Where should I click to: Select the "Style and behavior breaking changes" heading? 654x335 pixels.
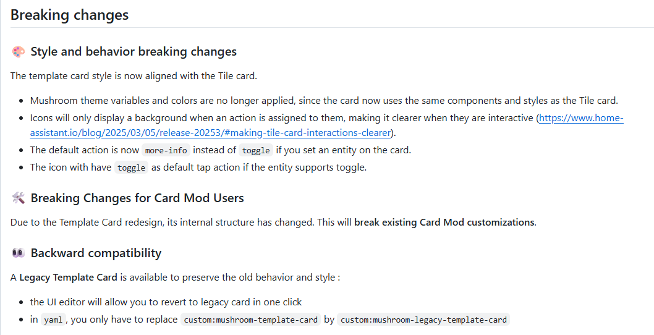pyautogui.click(x=134, y=52)
